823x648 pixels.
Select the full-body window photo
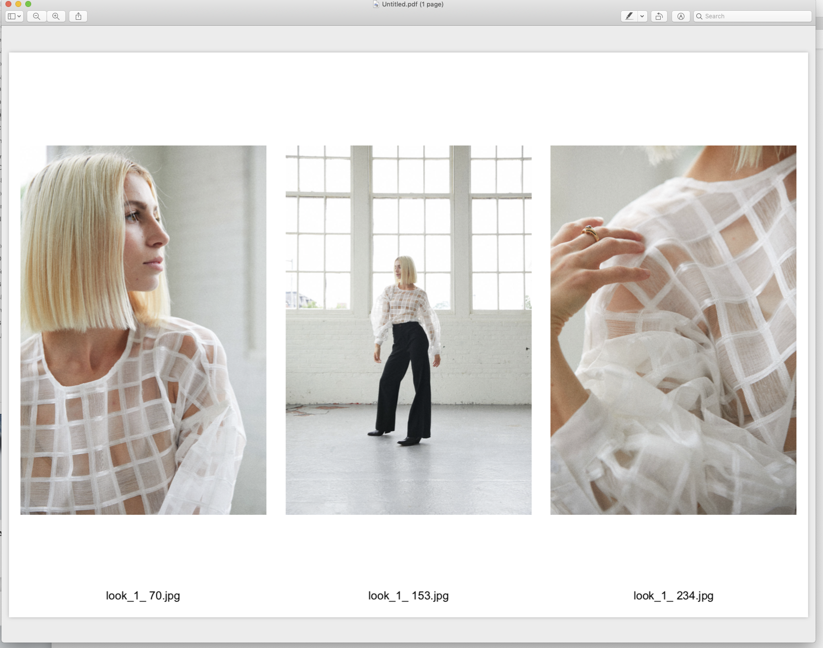tap(408, 330)
